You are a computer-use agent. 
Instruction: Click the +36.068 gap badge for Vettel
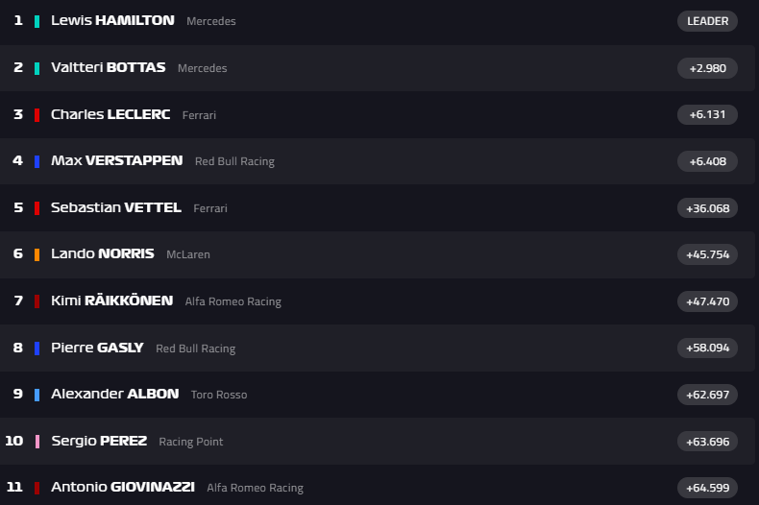click(x=707, y=208)
